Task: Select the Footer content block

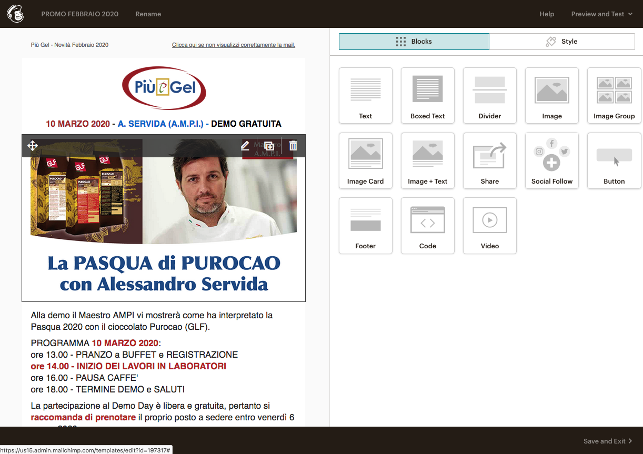Action: 366,226
